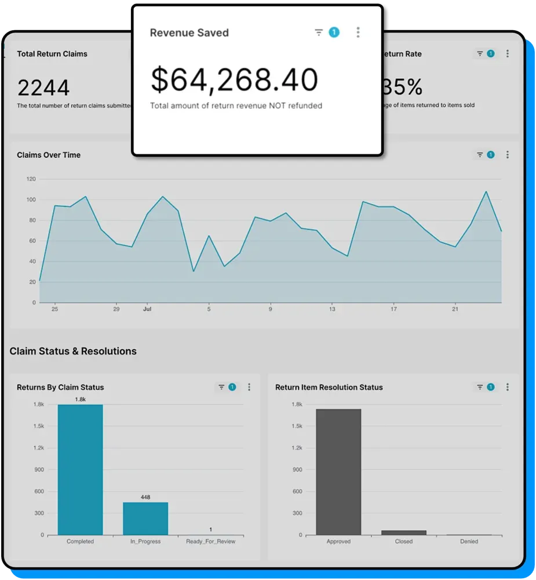The height and width of the screenshot is (580, 536).
Task: Click the '1' badge next to Claims Over Time filter
Action: click(491, 155)
